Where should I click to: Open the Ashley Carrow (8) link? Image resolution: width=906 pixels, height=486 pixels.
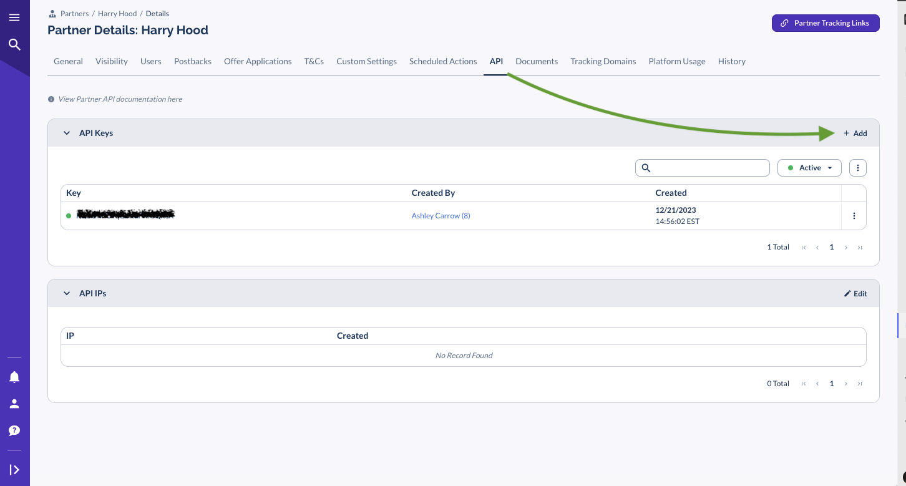[x=441, y=216]
